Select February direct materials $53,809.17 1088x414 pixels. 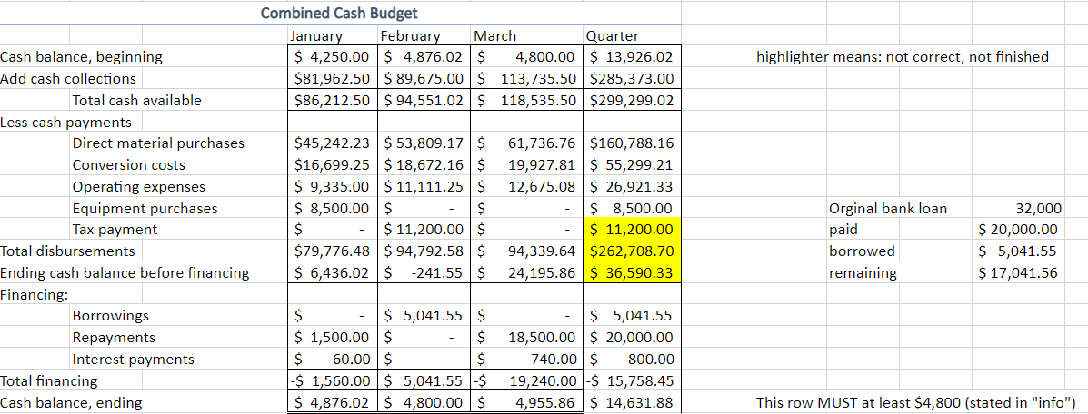[425, 143]
